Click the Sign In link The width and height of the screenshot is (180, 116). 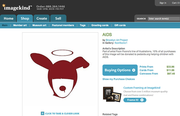coord(163,3)
